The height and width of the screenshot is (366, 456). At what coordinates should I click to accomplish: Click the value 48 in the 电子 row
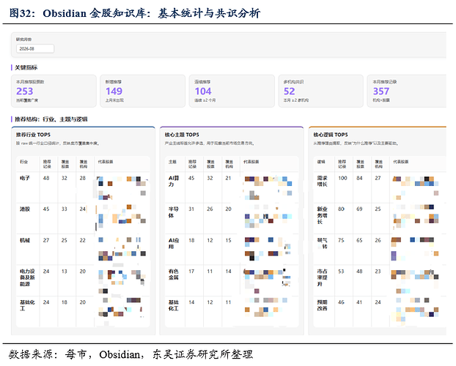click(46, 178)
